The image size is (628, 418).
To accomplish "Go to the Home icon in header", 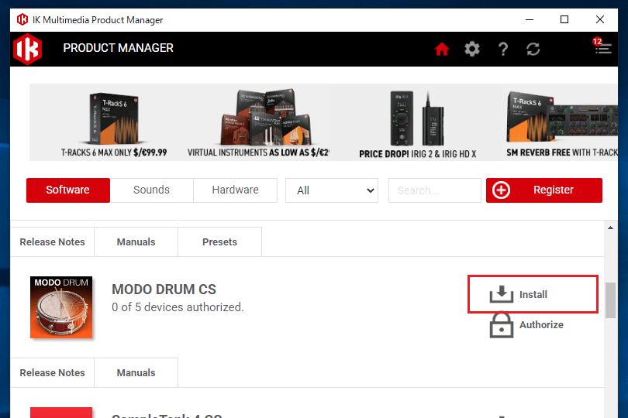I will tap(441, 50).
